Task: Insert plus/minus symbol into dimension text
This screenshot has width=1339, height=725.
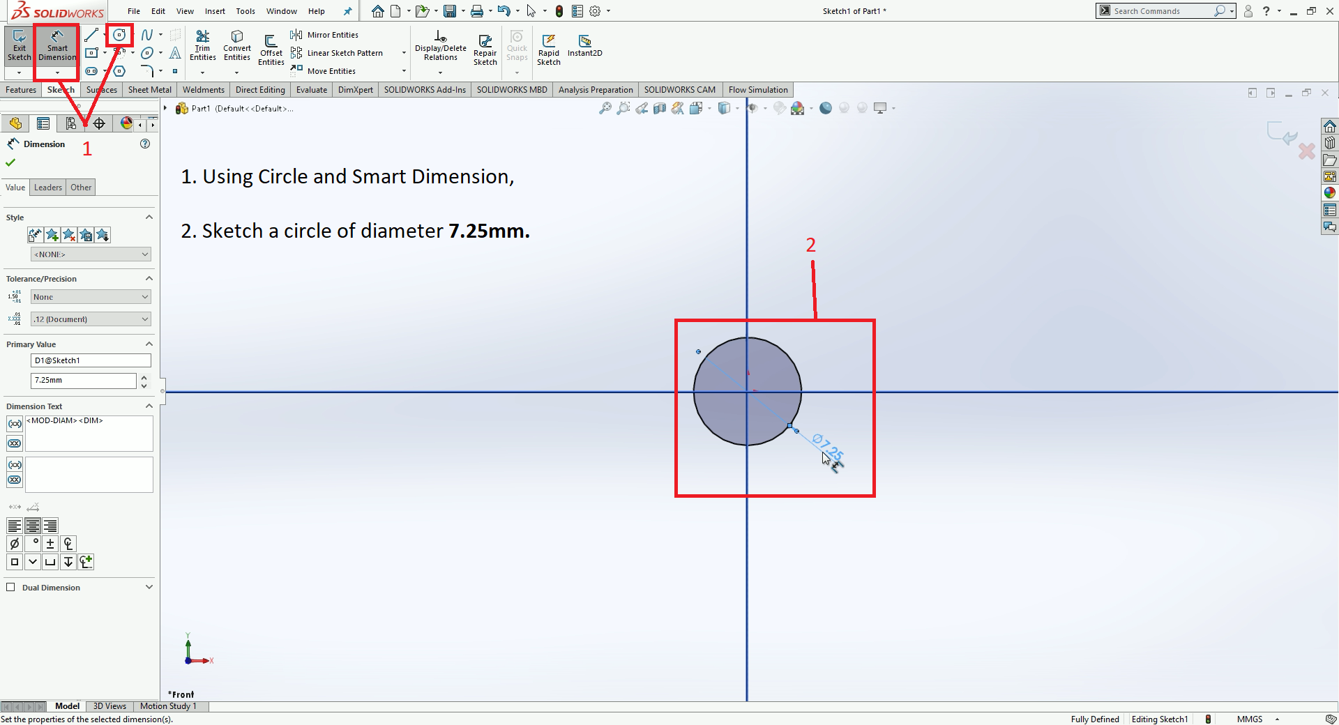Action: [50, 544]
